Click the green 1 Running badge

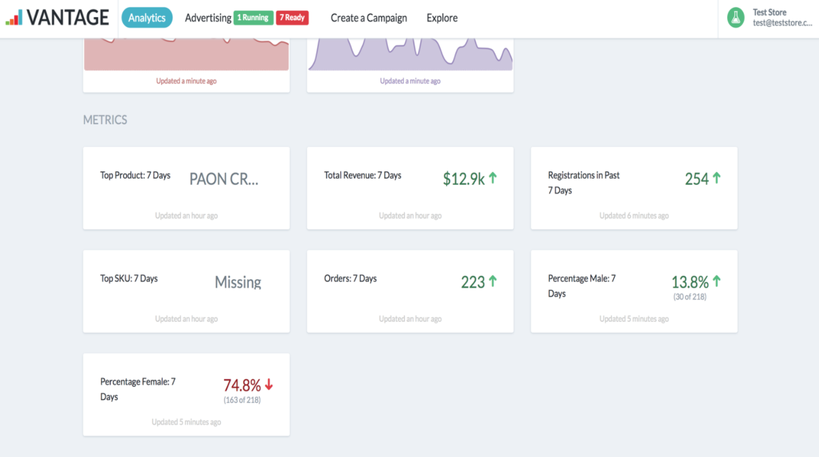click(x=253, y=18)
